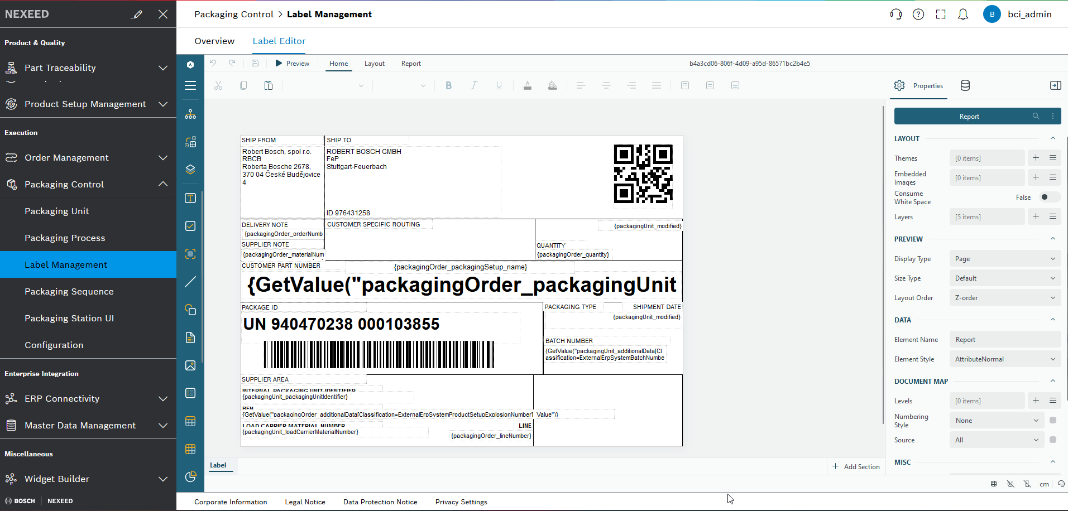Image resolution: width=1068 pixels, height=511 pixels.
Task: Open the data sources panel beside Properties
Action: (965, 85)
